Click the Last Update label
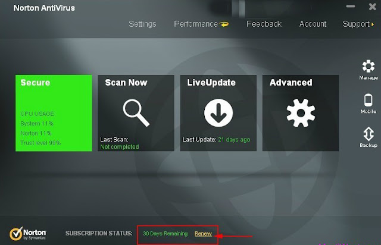 [199, 140]
